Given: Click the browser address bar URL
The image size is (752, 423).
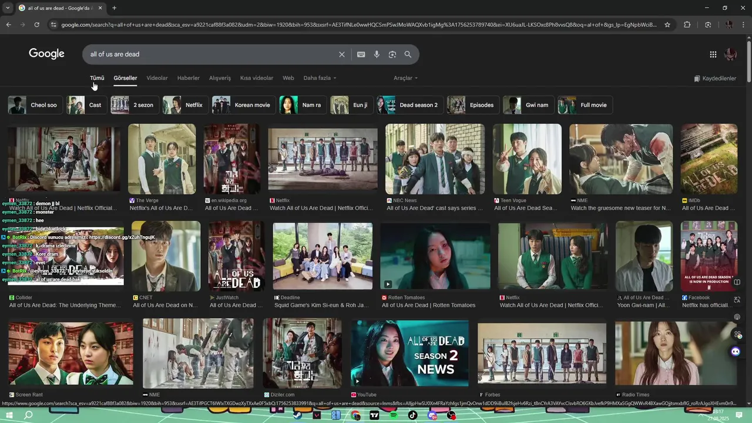Looking at the screenshot, I should point(358,25).
